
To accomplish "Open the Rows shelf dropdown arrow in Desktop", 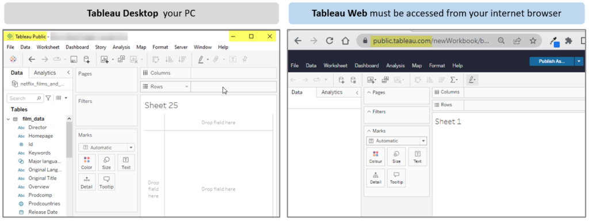I will point(186,87).
